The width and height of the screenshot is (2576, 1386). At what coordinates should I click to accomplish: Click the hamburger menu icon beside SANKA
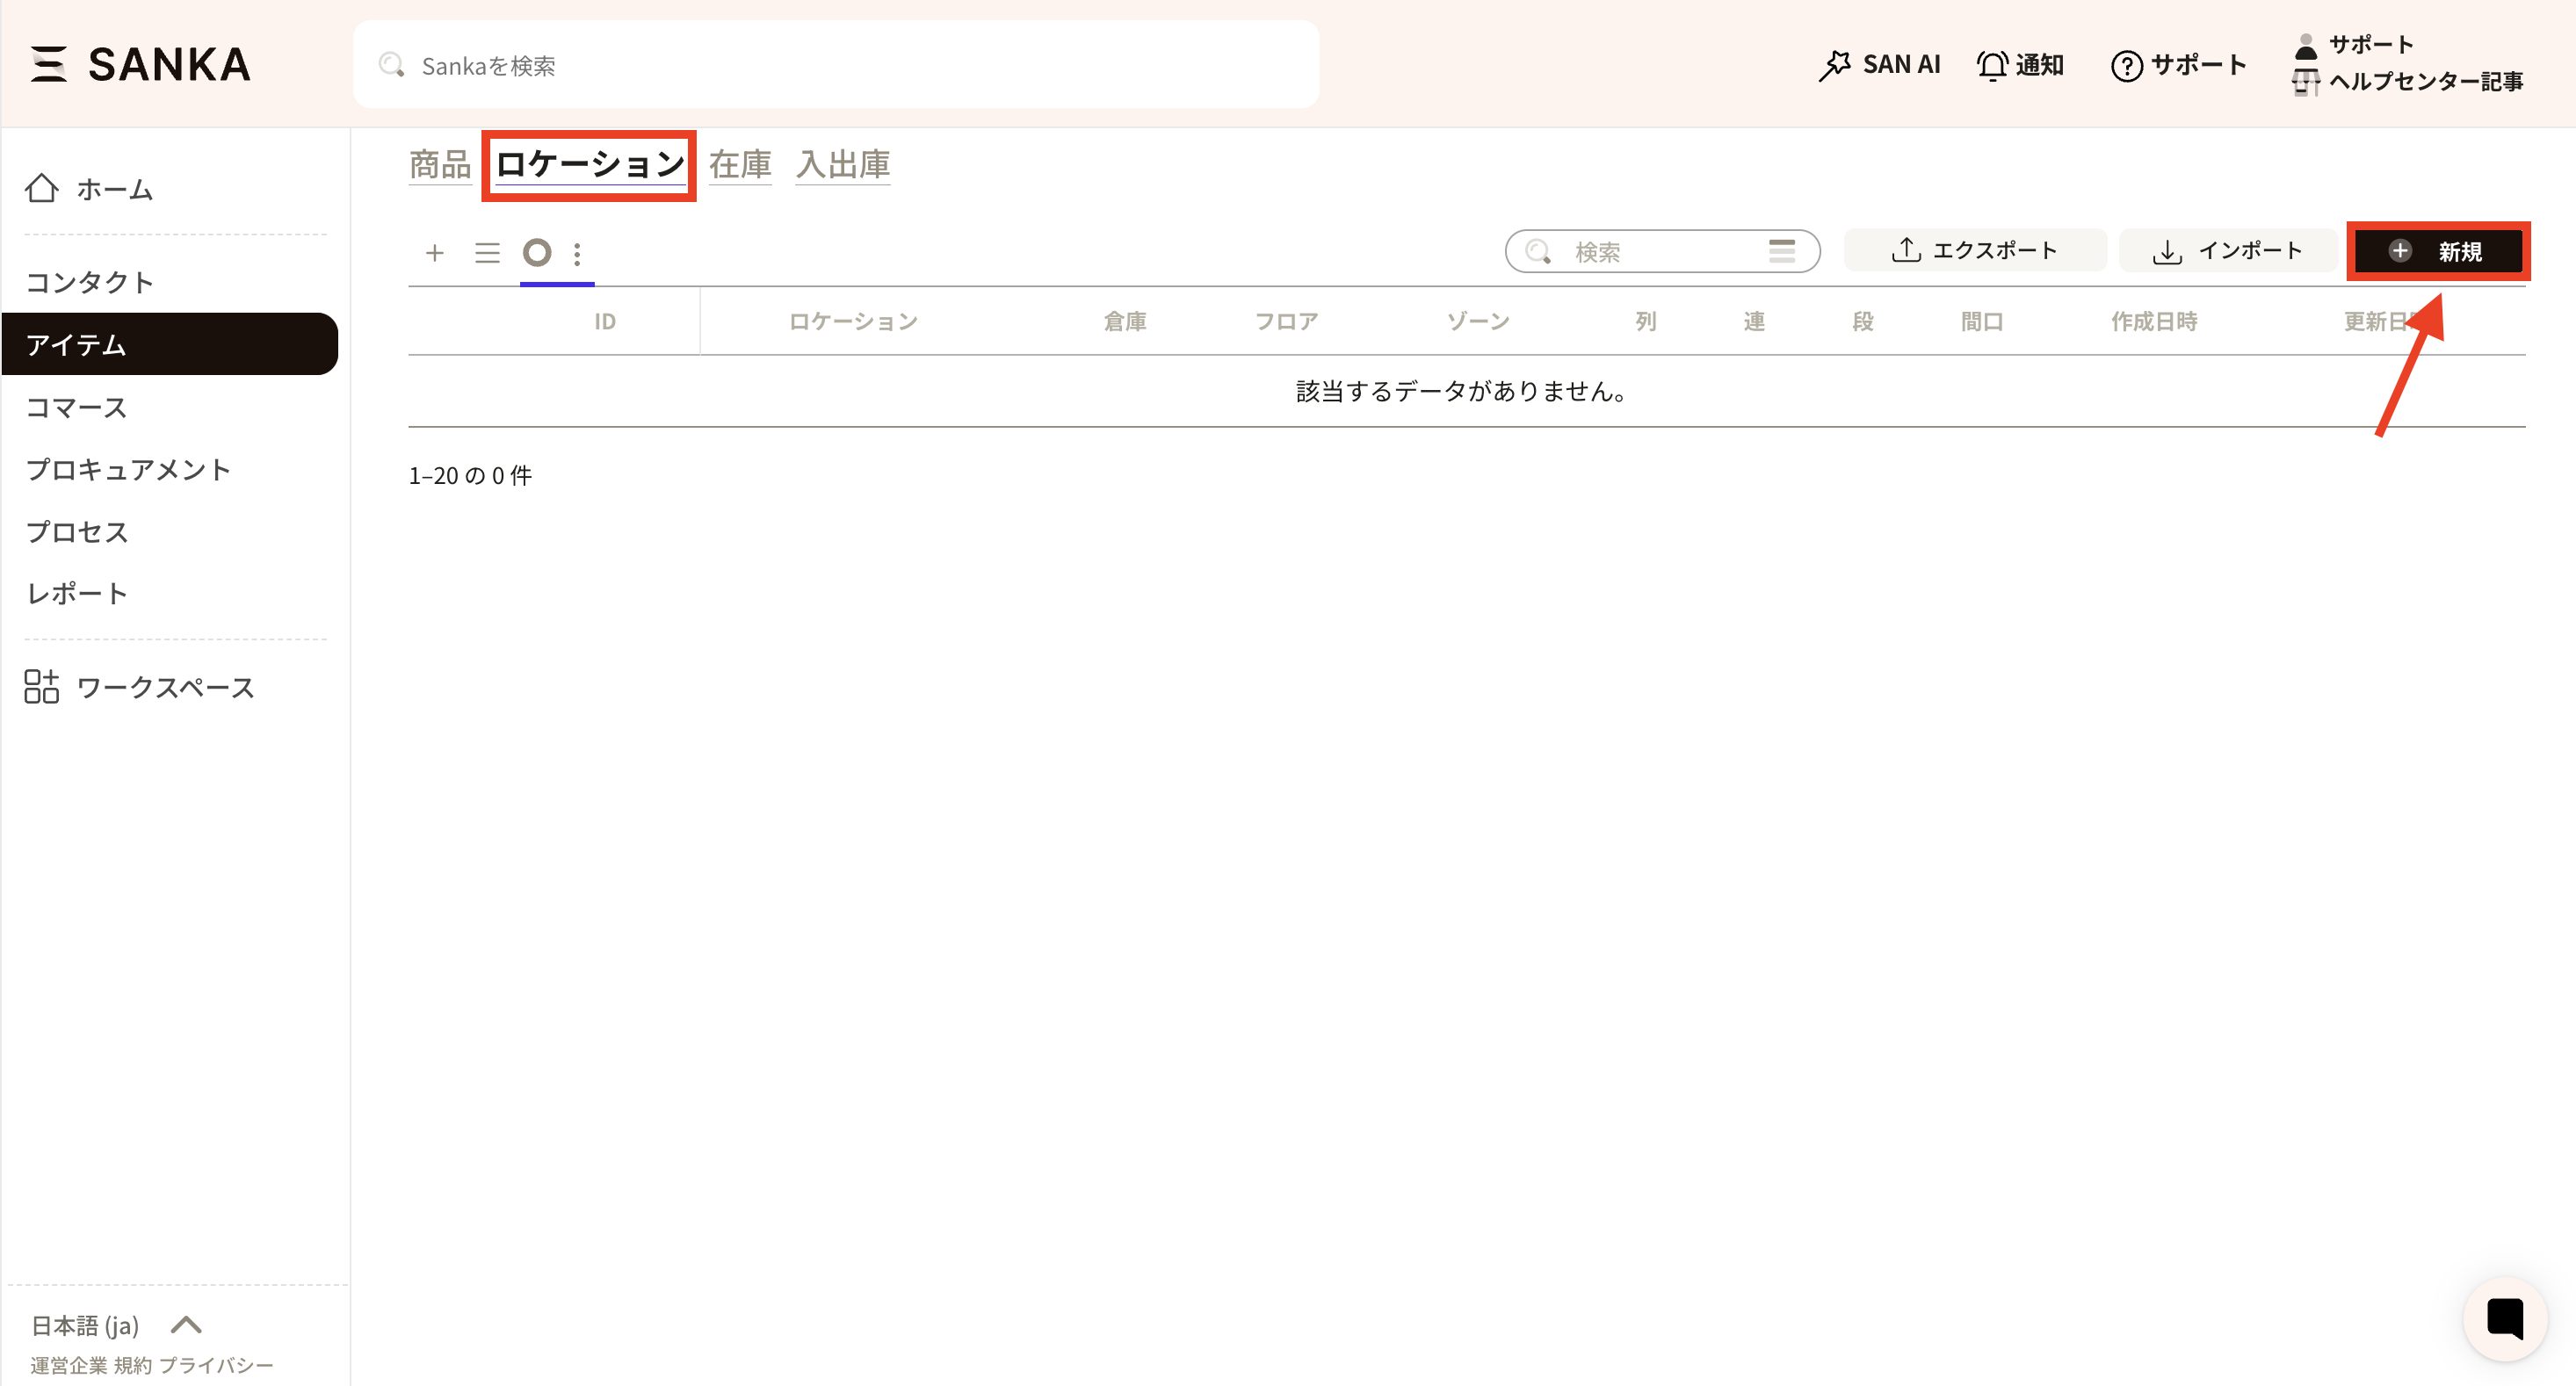point(48,64)
